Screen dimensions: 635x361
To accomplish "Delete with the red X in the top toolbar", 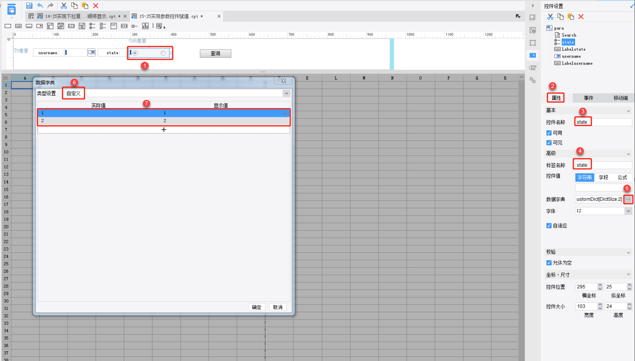I will pyautogui.click(x=95, y=6).
